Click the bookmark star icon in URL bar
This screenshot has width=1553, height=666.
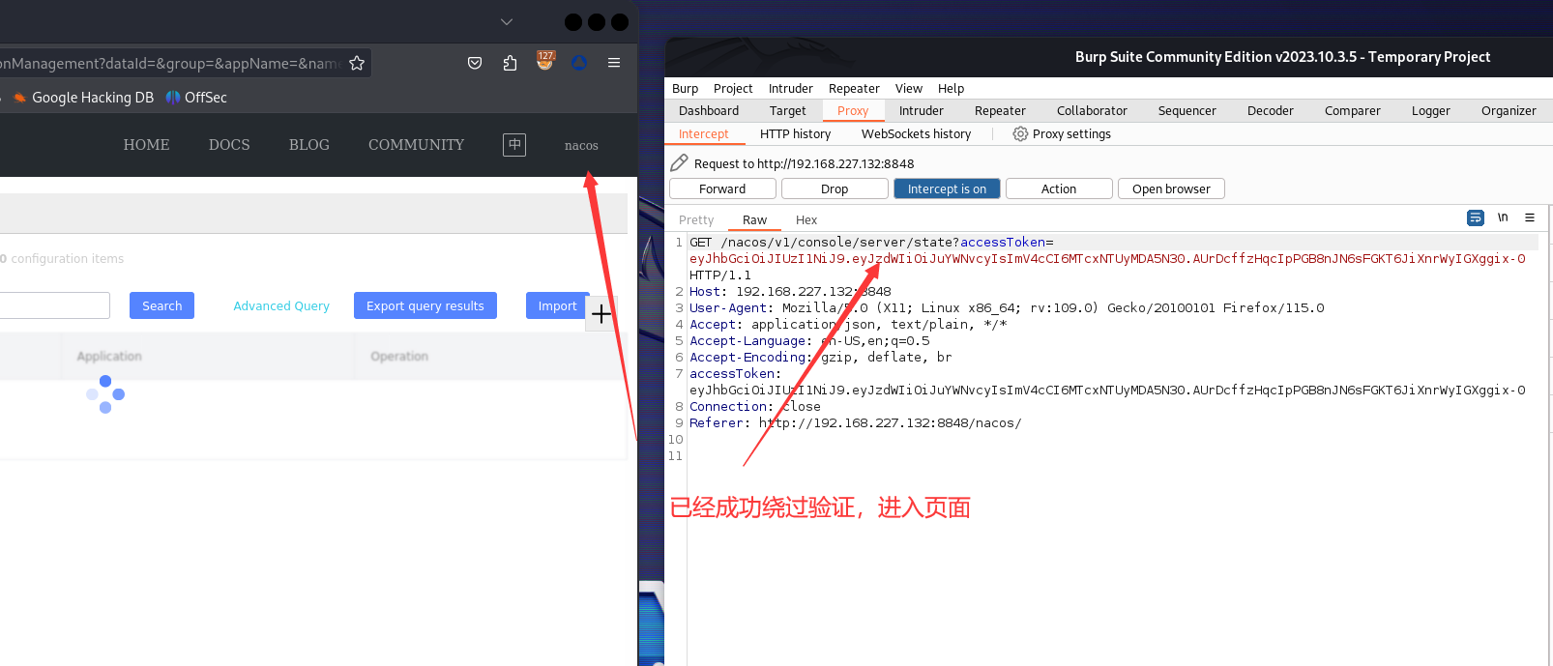click(357, 63)
